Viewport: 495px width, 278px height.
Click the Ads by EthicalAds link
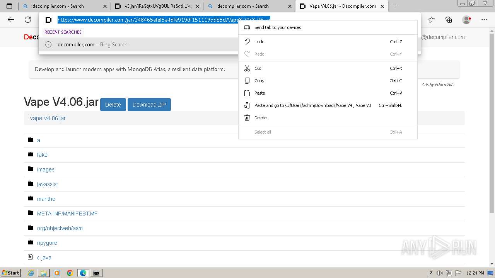click(438, 85)
